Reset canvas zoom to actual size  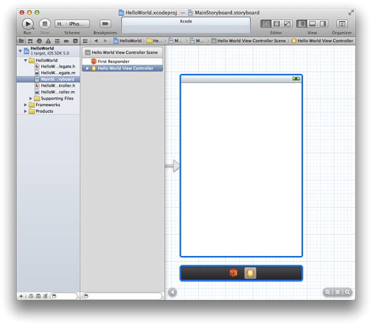[337, 292]
